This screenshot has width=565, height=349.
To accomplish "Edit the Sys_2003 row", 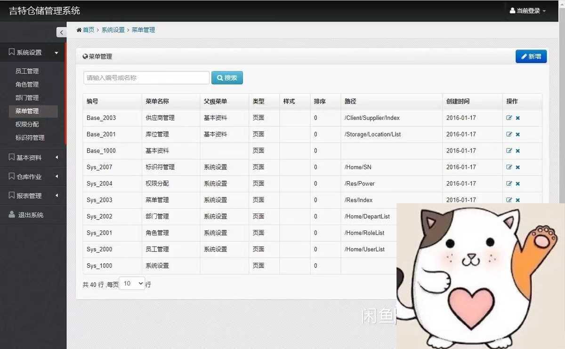I will (509, 200).
